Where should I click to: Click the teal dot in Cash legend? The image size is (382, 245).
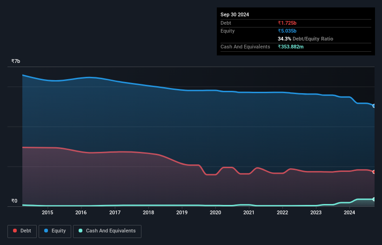tap(80, 231)
